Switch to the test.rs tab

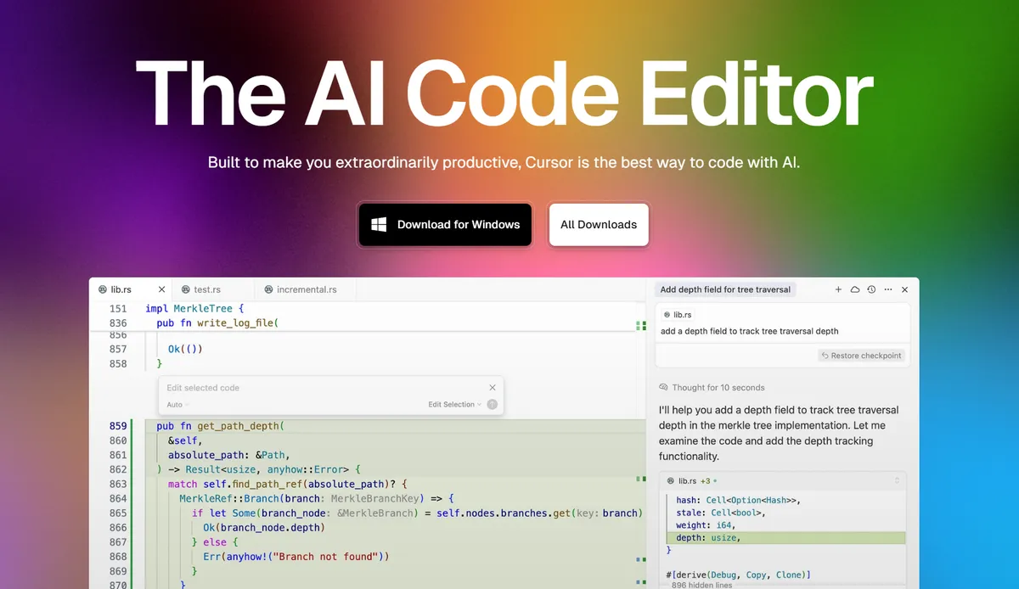pos(206,289)
